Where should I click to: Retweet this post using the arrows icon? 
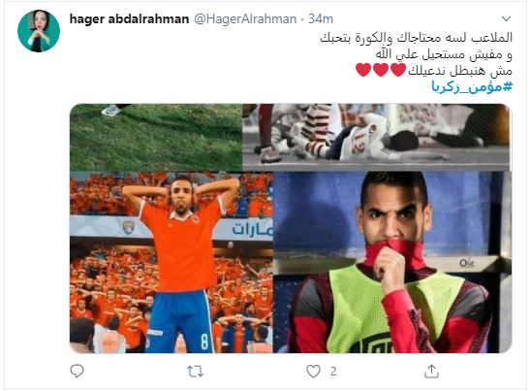pyautogui.click(x=196, y=372)
